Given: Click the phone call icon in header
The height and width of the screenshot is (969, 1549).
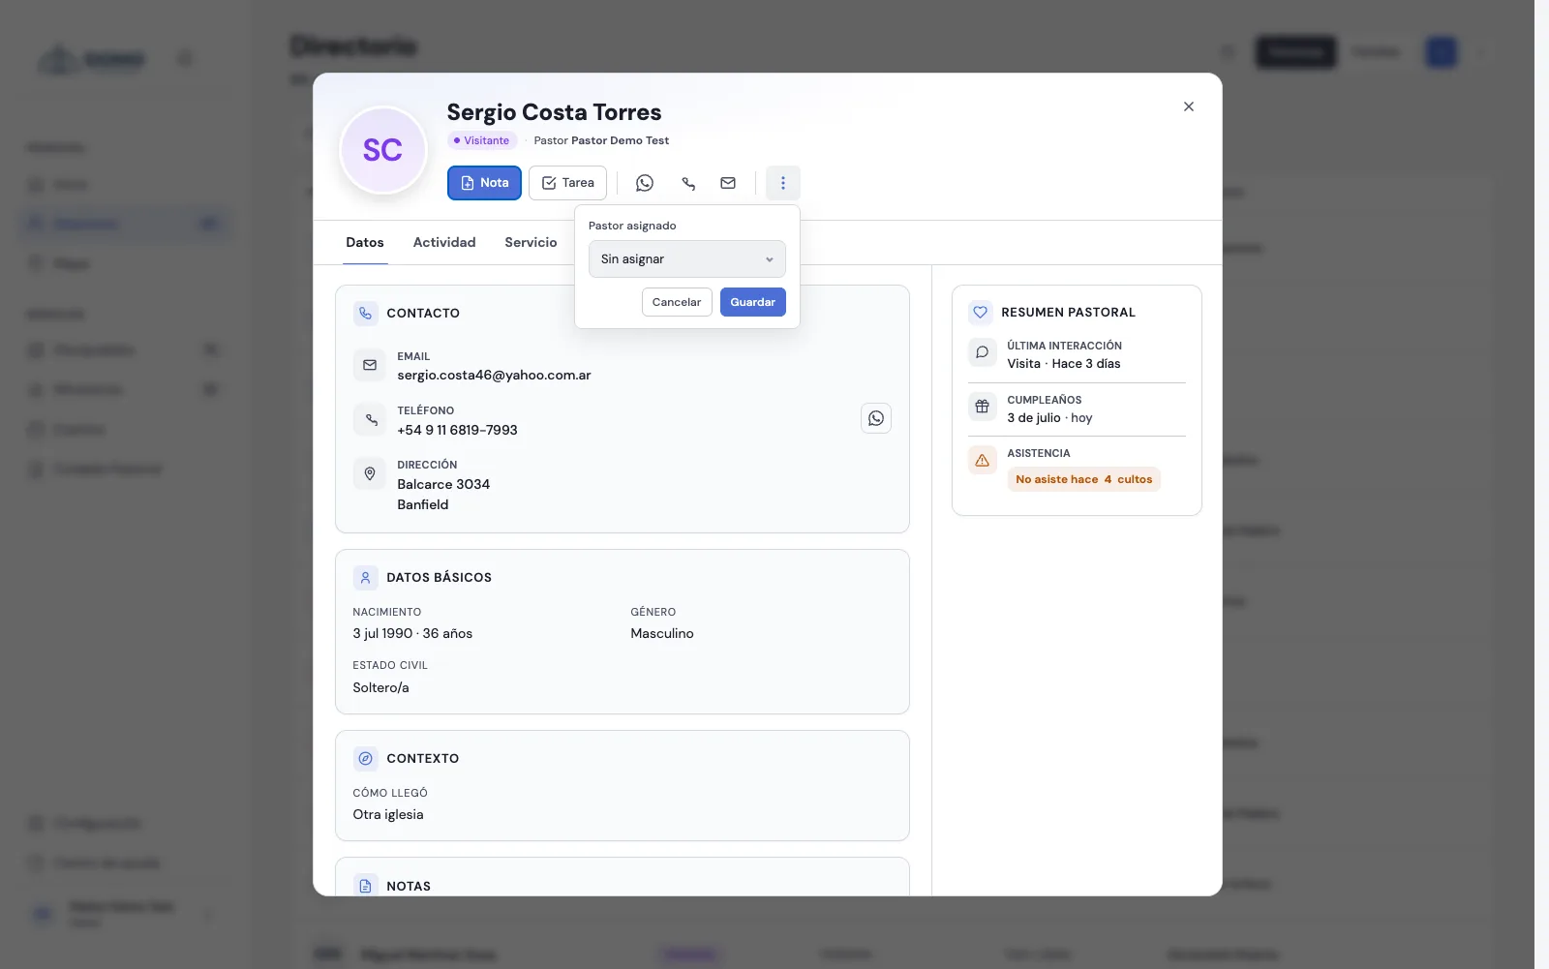Looking at the screenshot, I should [x=688, y=183].
